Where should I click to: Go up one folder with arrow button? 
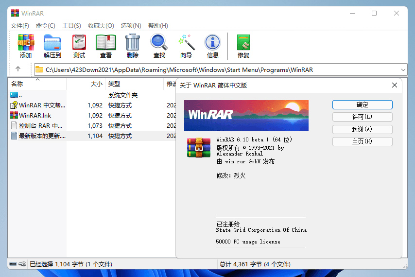click(18, 69)
